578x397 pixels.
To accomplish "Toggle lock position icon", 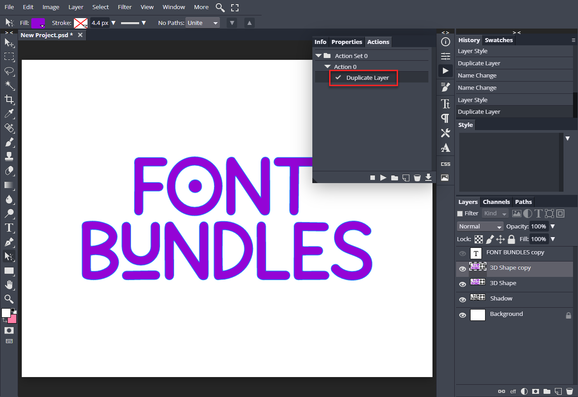I will (x=500, y=239).
